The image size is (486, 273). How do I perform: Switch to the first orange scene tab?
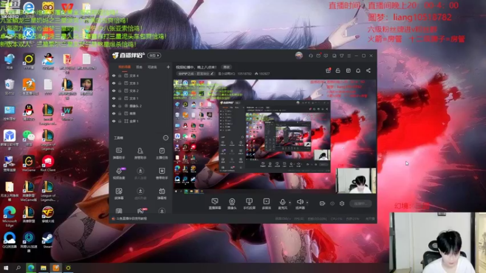pyautogui.click(x=125, y=67)
